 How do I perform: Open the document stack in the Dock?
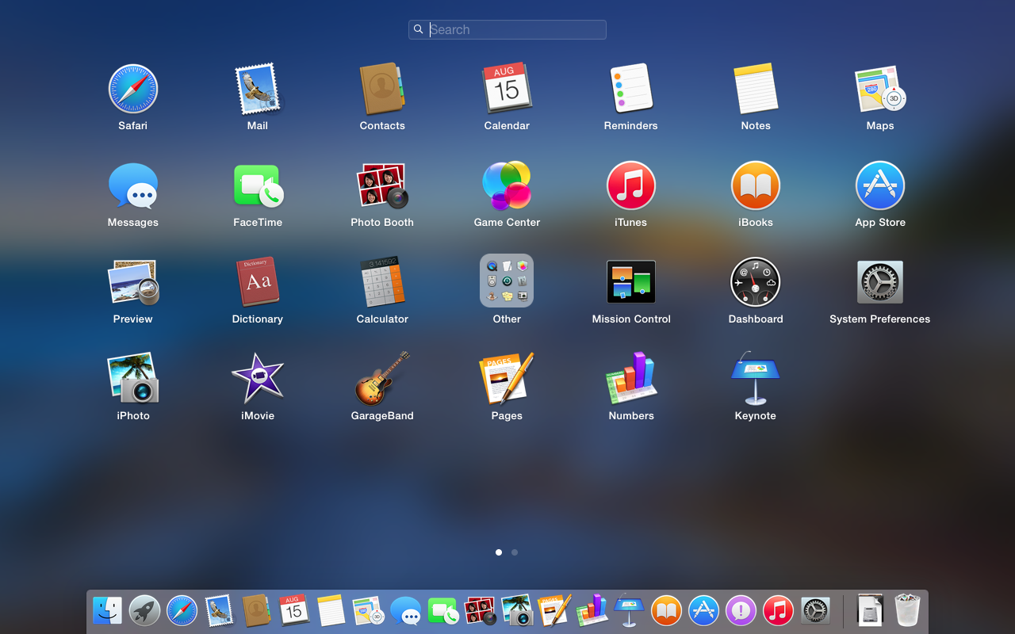(x=870, y=611)
